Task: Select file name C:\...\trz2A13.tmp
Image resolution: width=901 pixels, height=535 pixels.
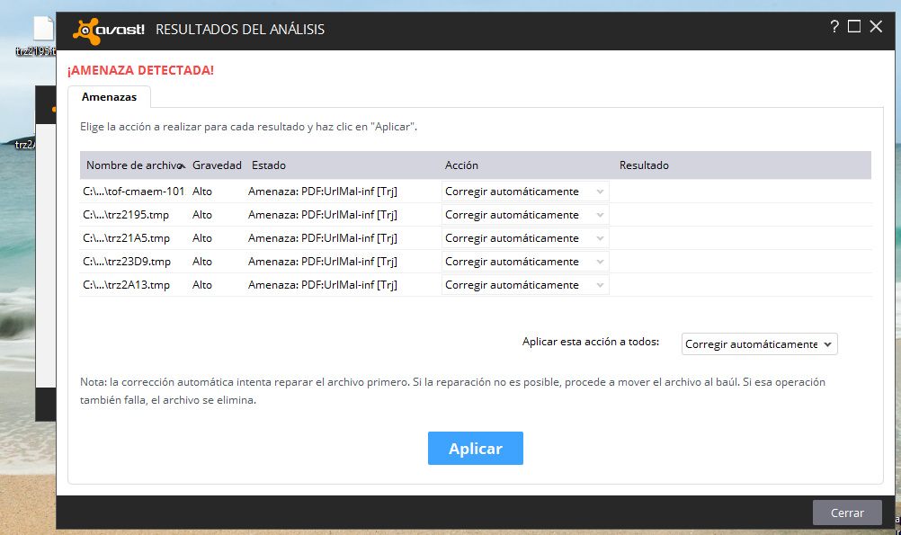Action: pos(127,285)
